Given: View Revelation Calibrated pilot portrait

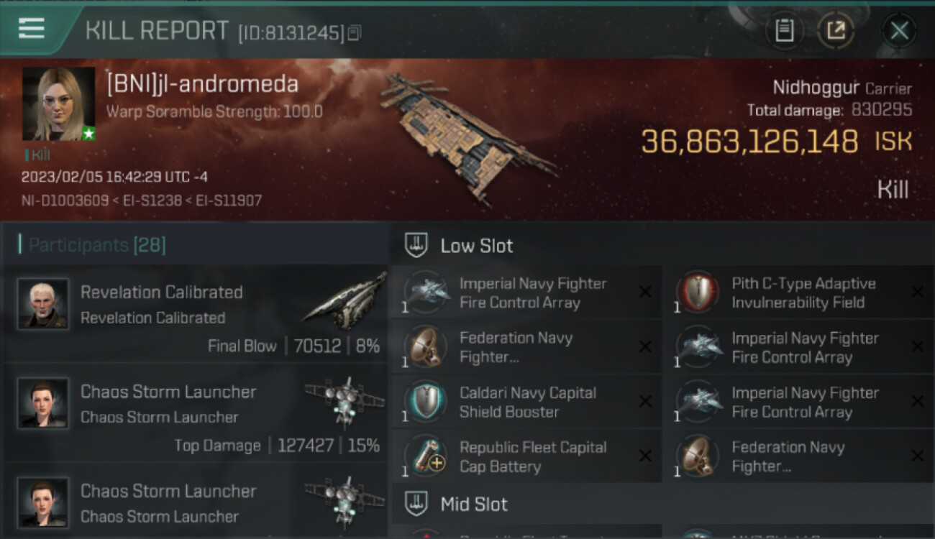Looking at the screenshot, I should (x=43, y=304).
